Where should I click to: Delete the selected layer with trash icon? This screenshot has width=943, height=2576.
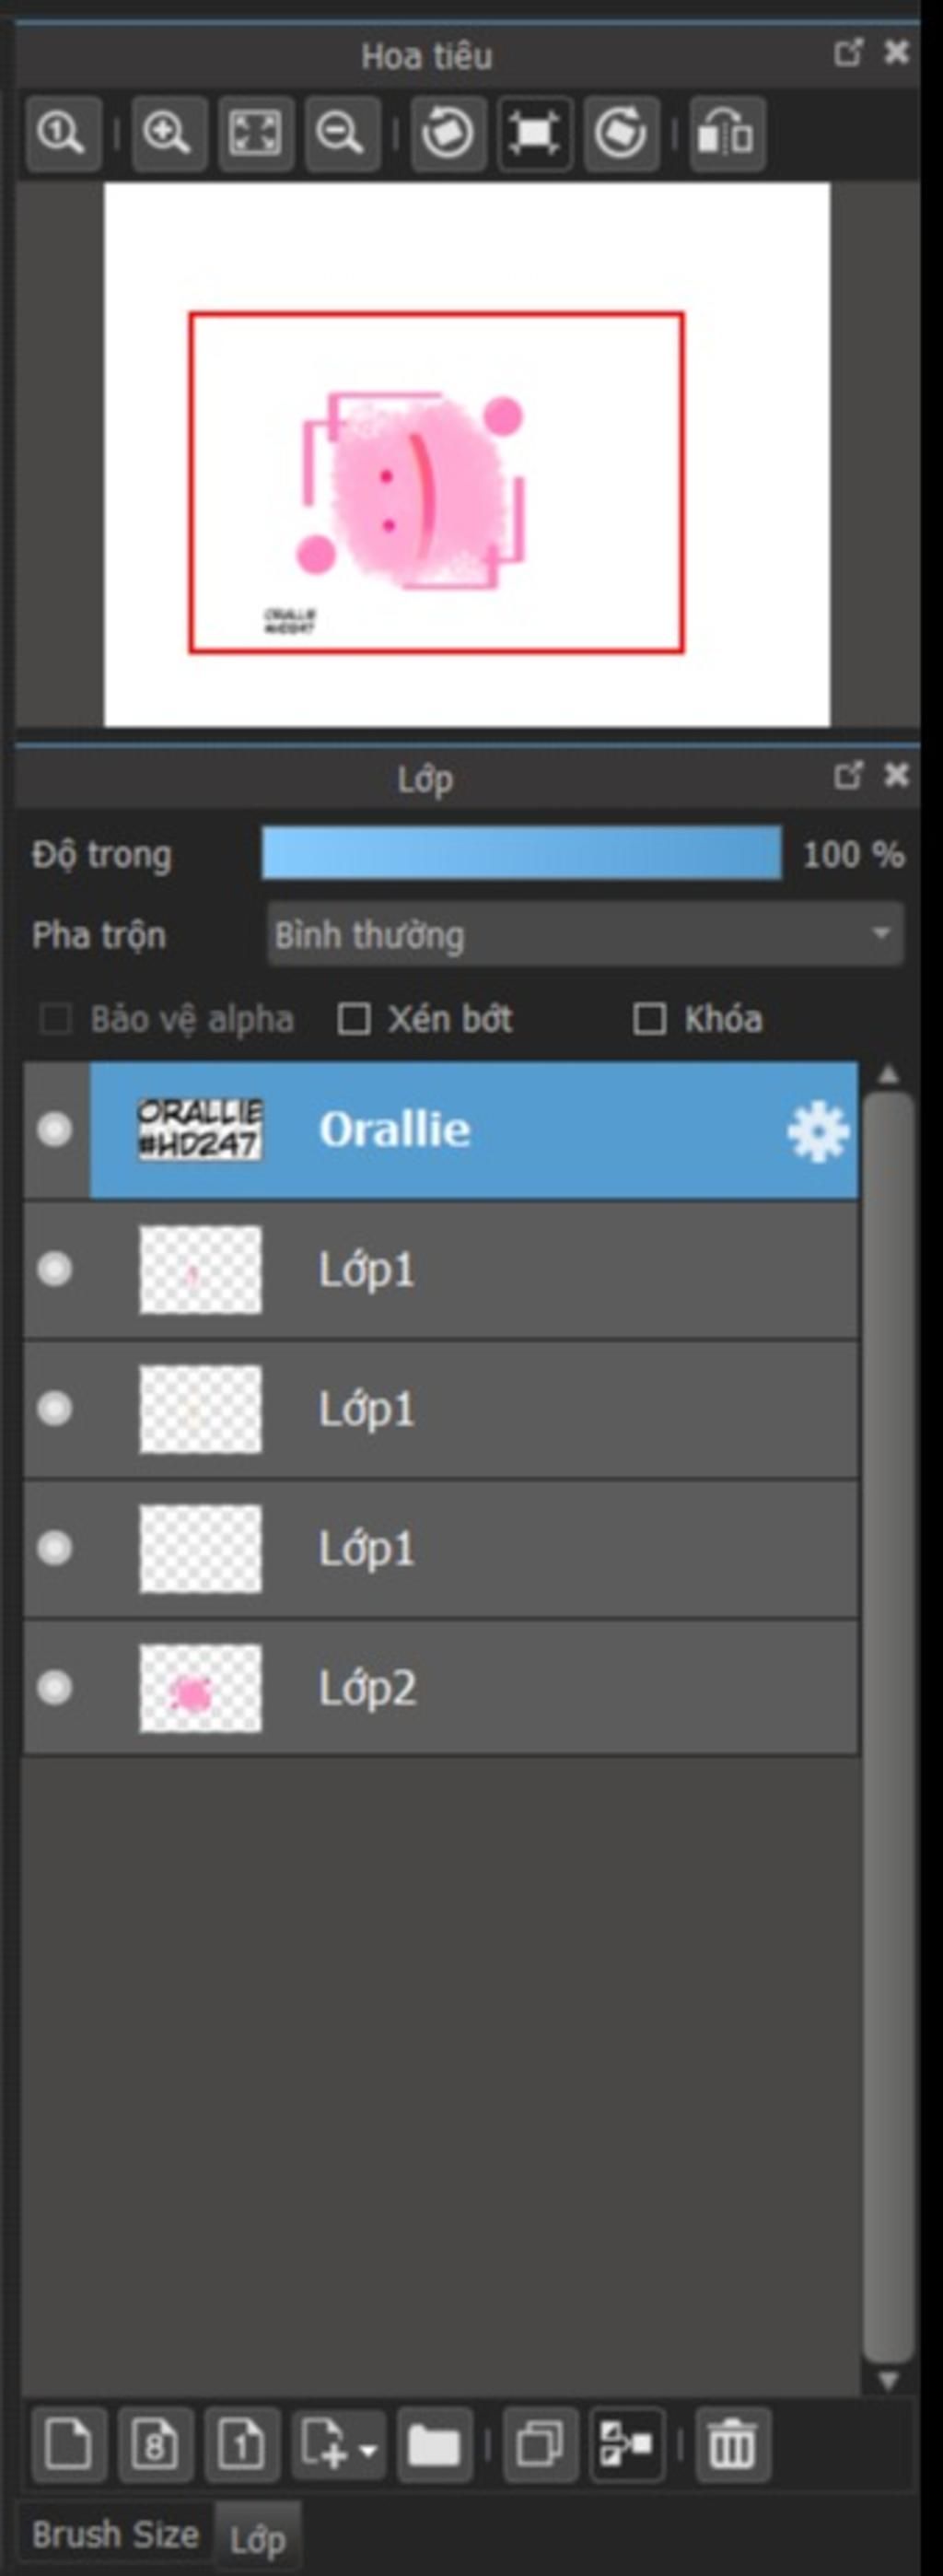click(732, 2445)
